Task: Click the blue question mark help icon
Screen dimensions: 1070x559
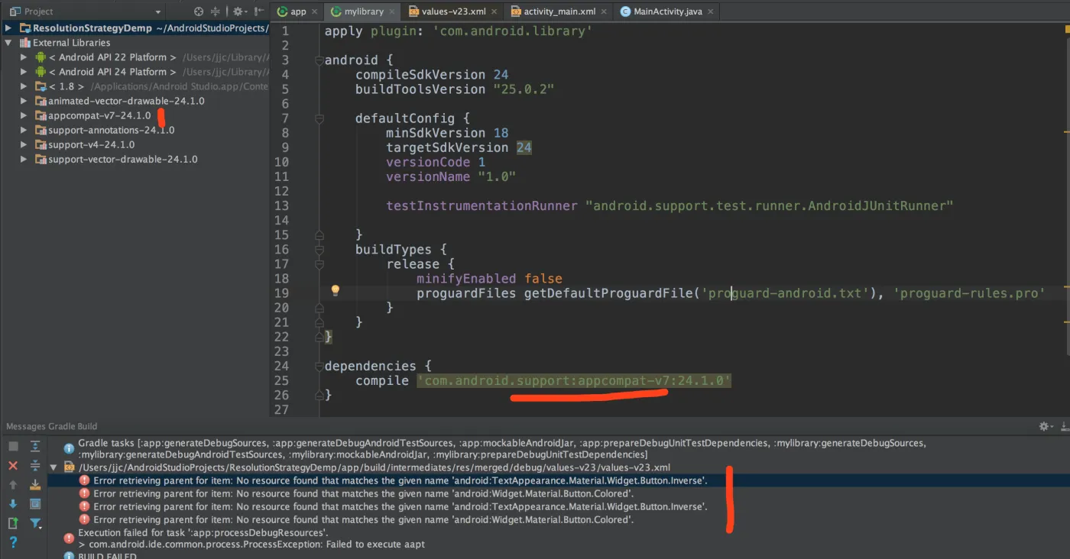Action: pos(13,543)
